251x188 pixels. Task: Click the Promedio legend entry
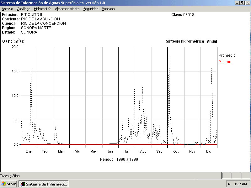pos(227,55)
